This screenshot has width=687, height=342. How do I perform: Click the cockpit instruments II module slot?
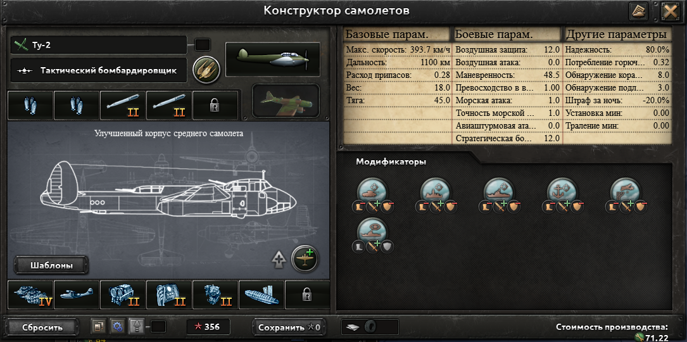[x=168, y=295]
